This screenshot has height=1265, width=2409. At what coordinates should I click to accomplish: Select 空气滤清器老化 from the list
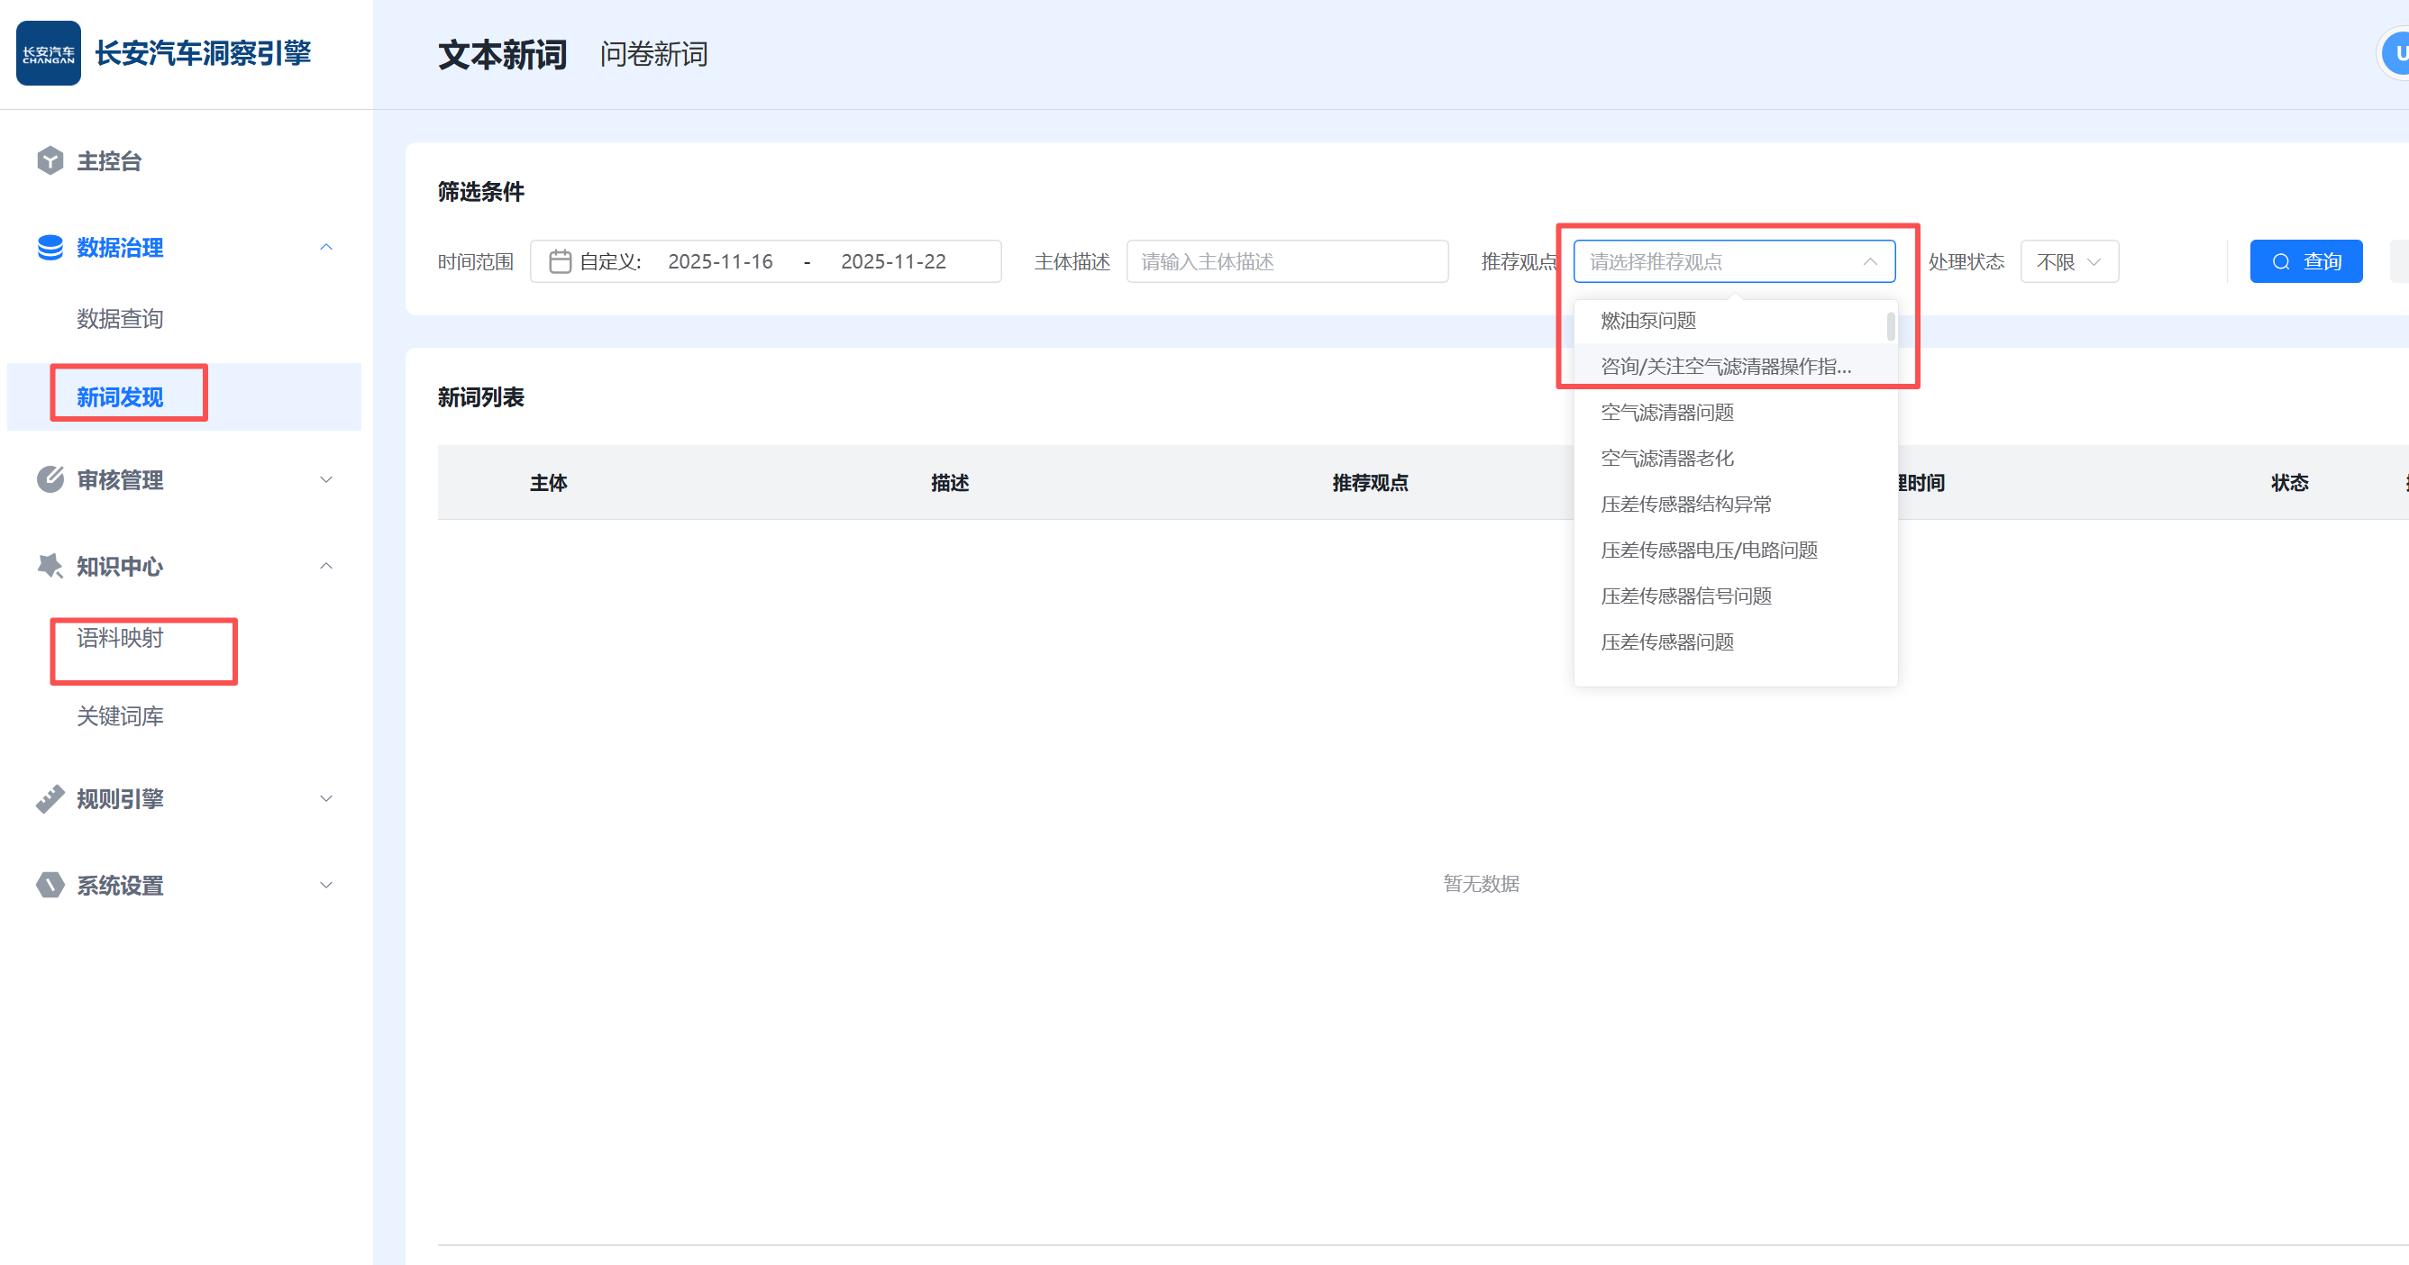[x=1666, y=458]
